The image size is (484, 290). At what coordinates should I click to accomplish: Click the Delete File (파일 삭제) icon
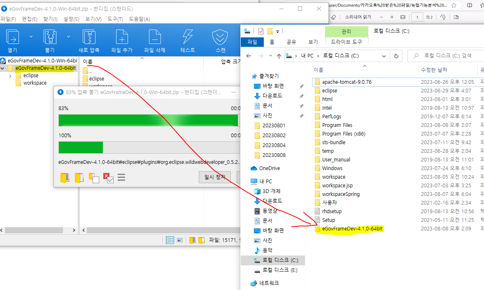pos(155,37)
